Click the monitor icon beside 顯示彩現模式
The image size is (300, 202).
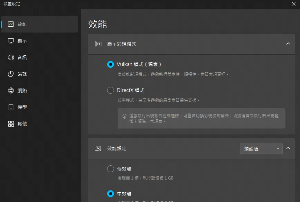pos(99,44)
